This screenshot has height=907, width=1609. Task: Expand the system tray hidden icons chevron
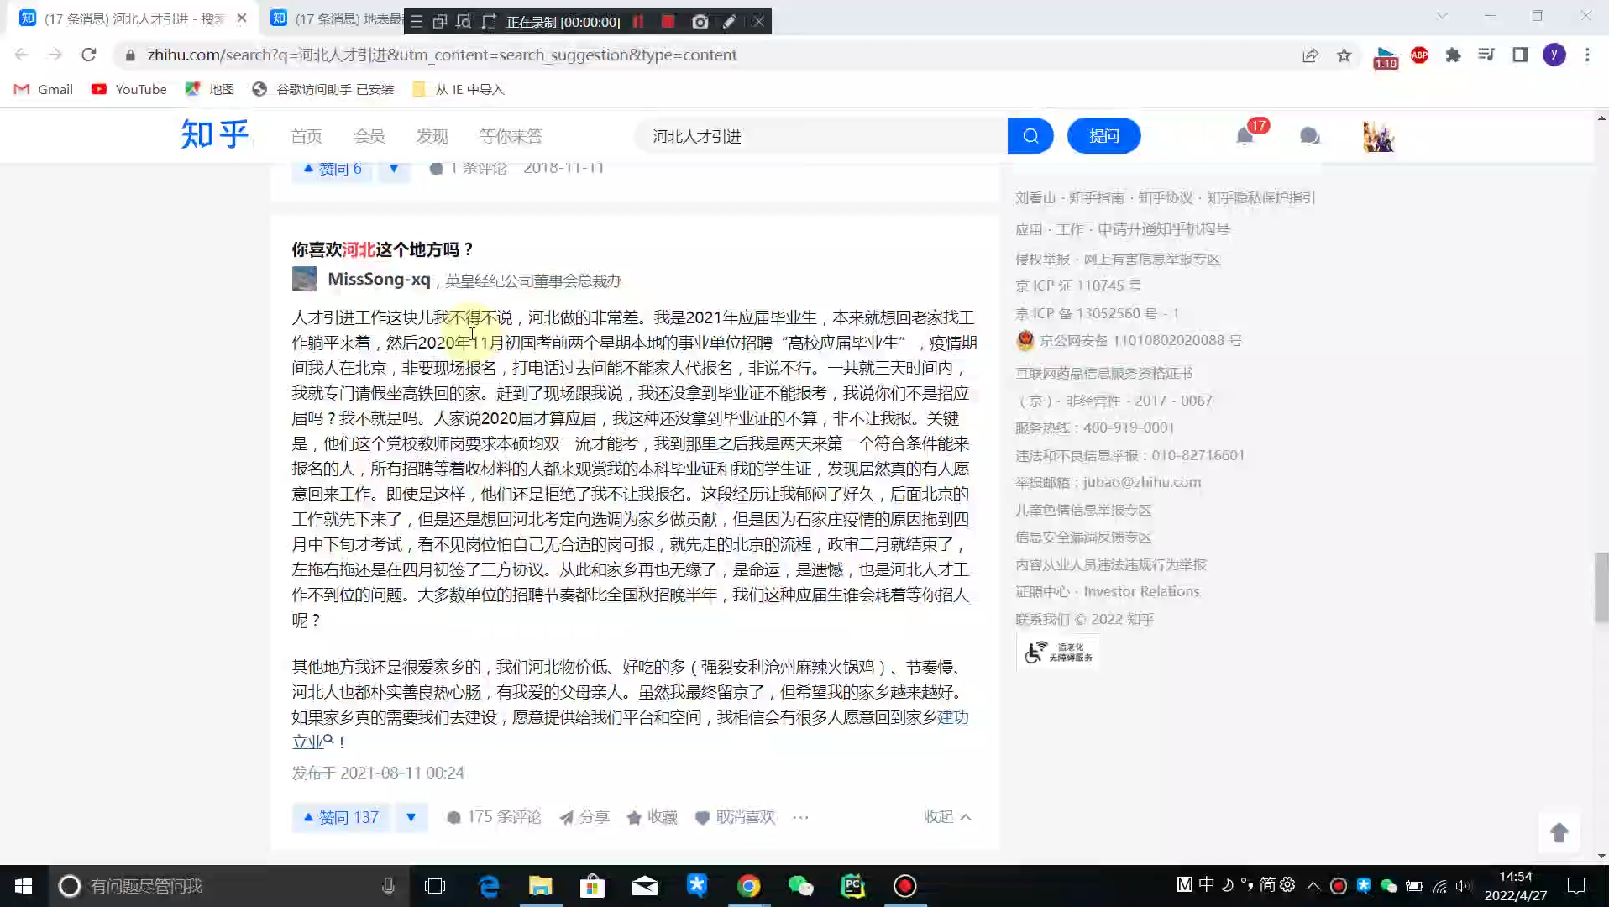pyautogui.click(x=1313, y=885)
